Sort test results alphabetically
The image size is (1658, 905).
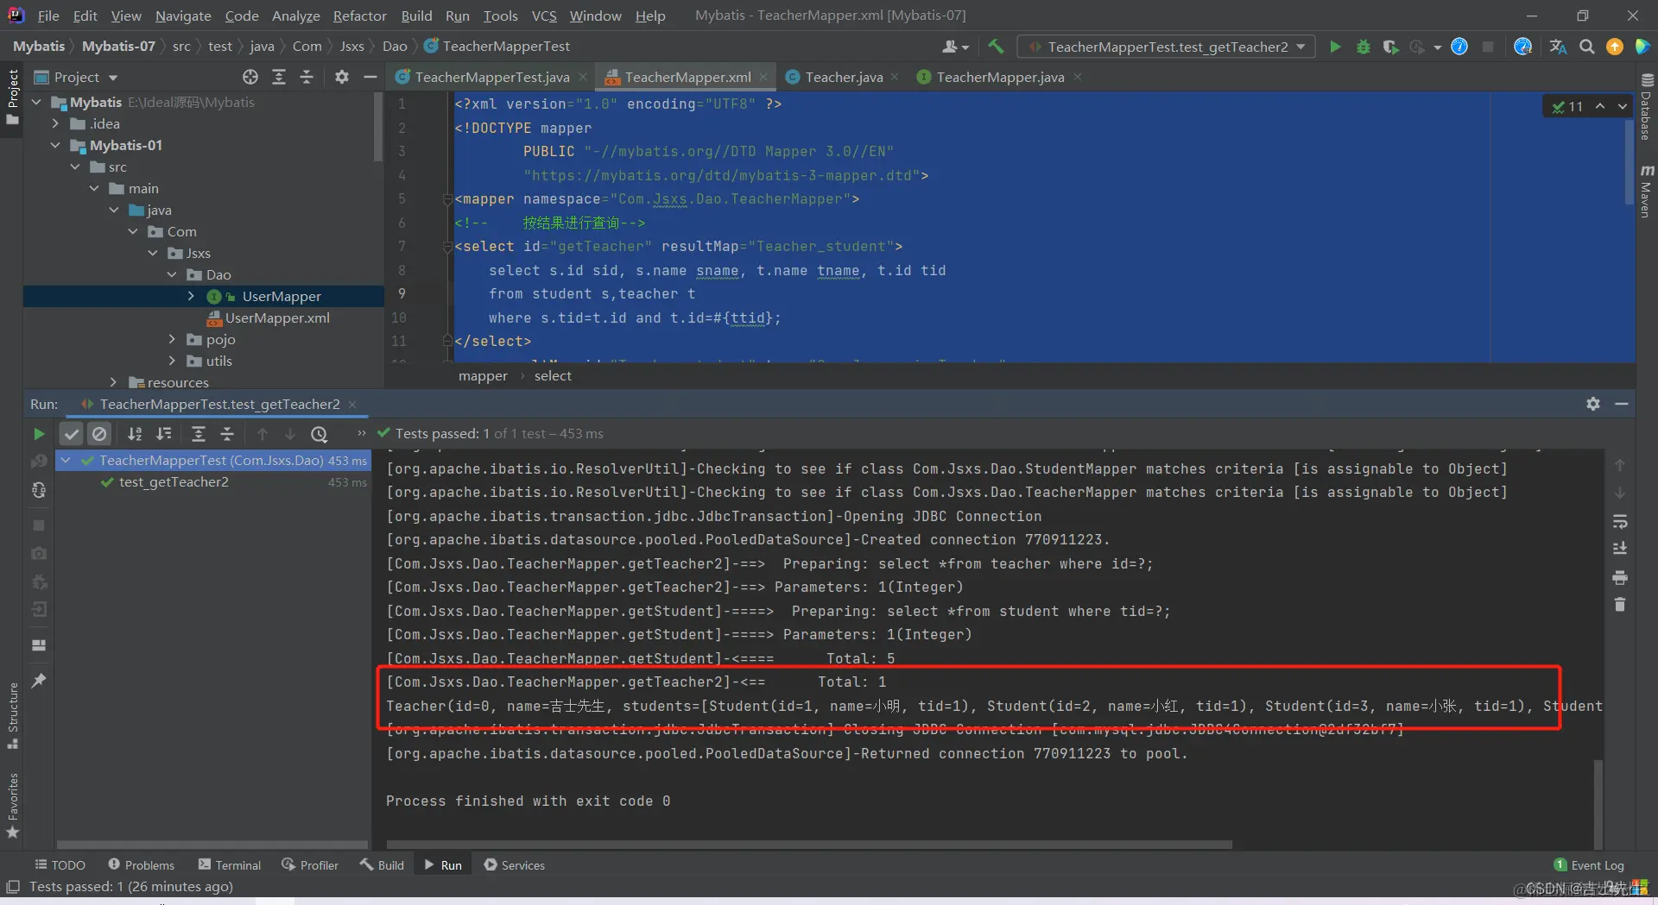tap(135, 434)
